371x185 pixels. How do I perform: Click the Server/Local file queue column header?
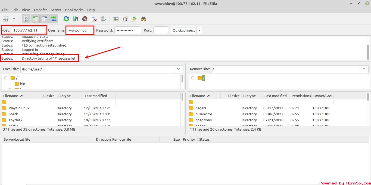48,139
